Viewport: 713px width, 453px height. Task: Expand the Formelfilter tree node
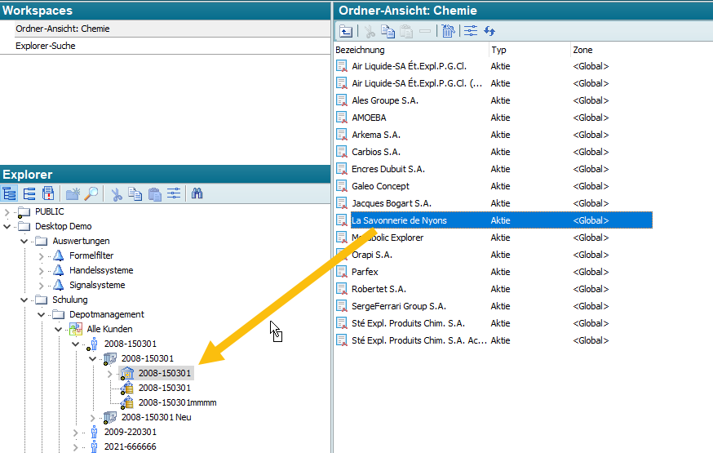pyautogui.click(x=42, y=256)
